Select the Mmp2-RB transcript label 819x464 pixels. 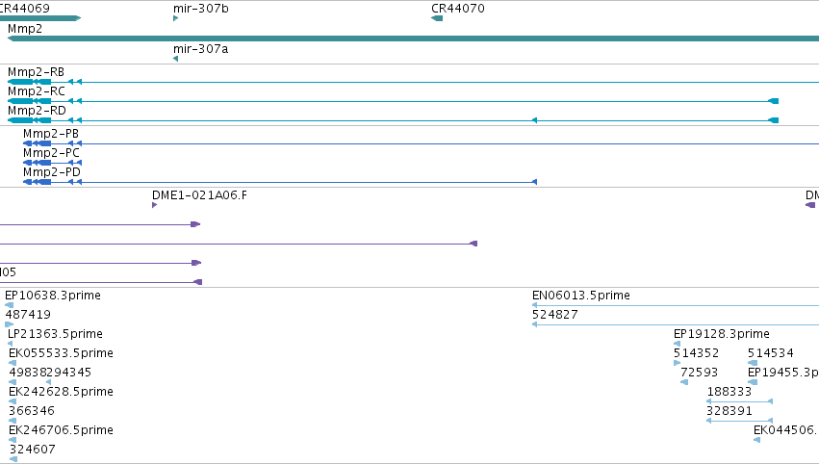click(x=36, y=71)
